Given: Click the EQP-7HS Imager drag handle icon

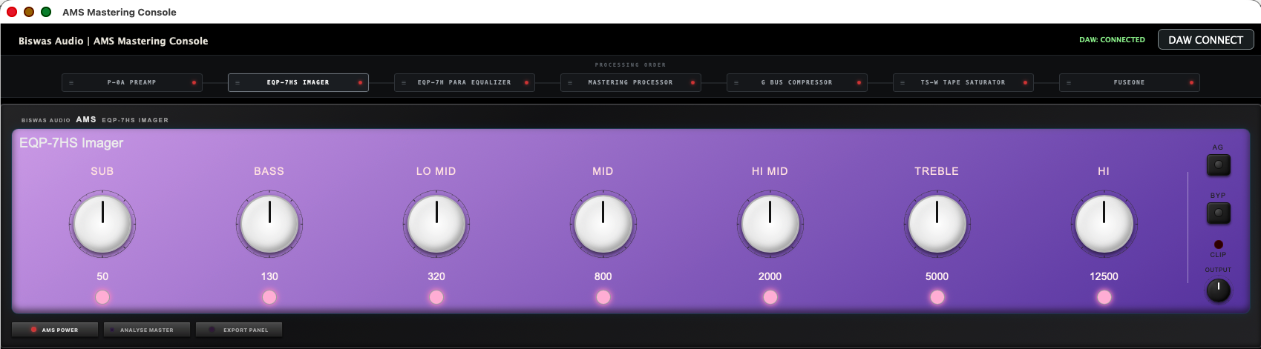Looking at the screenshot, I should click(238, 83).
